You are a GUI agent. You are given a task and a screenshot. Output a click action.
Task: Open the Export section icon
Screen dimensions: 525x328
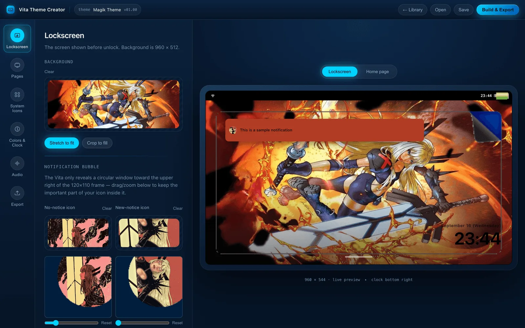click(17, 193)
